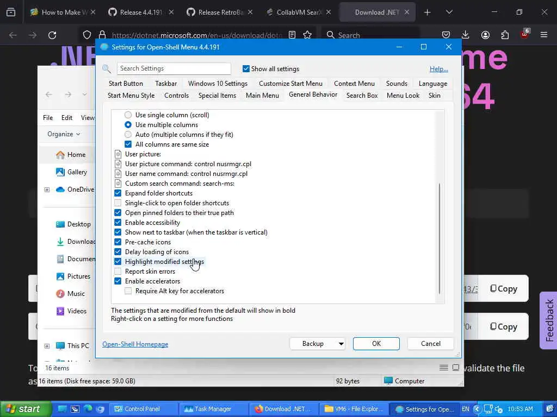Image resolution: width=557 pixels, height=417 pixels.
Task: Click the upper Copy button on webpage
Action: pos(503,289)
